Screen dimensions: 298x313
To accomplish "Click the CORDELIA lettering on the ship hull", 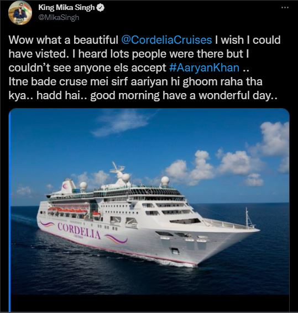I will click(x=79, y=230).
